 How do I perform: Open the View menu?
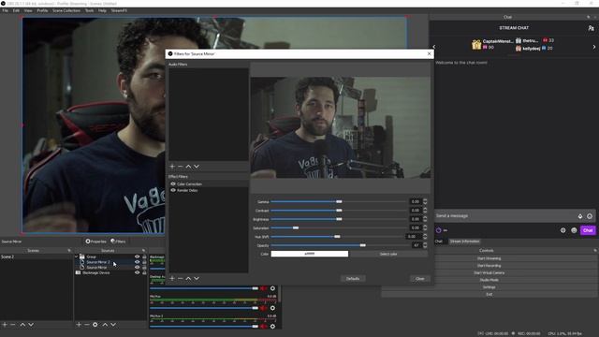click(28, 10)
